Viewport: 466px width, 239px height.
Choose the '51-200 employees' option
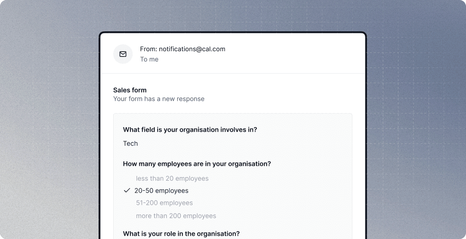pyautogui.click(x=164, y=203)
